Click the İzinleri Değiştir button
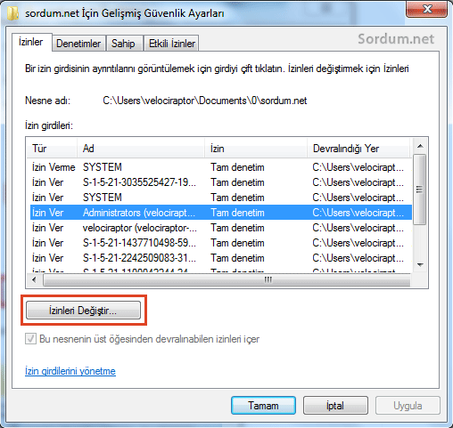Screen dimensions: 453x428 pos(83,311)
